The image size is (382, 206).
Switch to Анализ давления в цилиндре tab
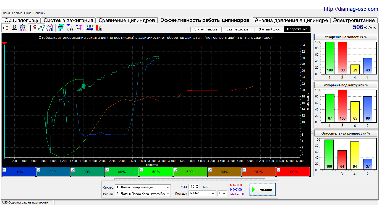click(x=291, y=20)
